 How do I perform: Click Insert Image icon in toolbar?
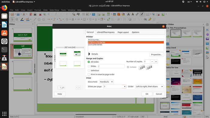point(114,14)
